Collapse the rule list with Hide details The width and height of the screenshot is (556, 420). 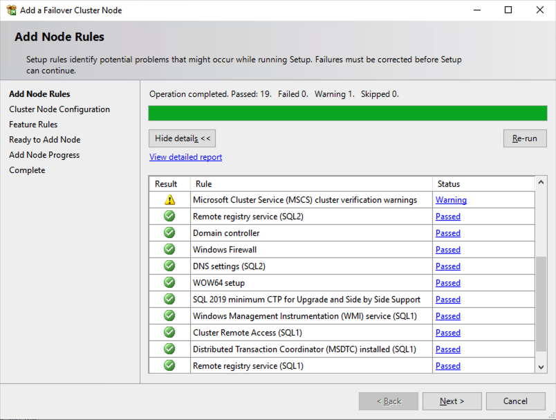coord(183,138)
